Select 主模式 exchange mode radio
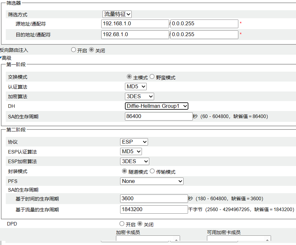 point(129,76)
